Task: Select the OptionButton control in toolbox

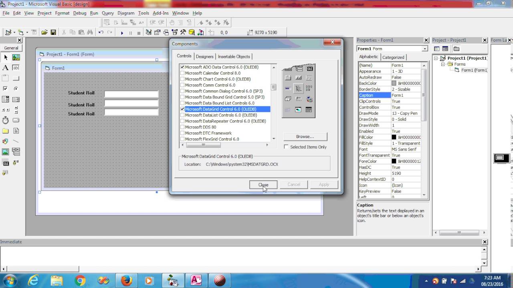Action: pos(16,89)
